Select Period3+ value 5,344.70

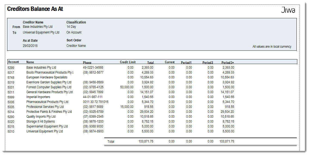(x=228, y=102)
